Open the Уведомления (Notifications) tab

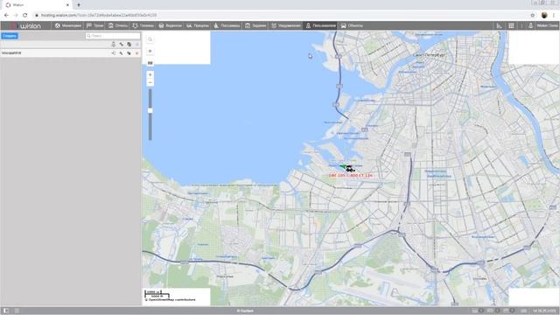286,25
